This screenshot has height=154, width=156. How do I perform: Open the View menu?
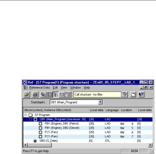(x=64, y=88)
